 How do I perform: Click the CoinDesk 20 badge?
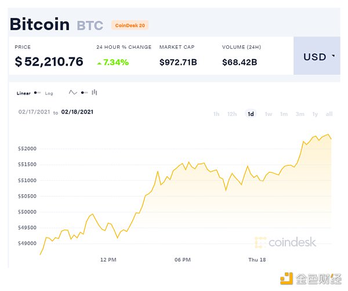[130, 25]
